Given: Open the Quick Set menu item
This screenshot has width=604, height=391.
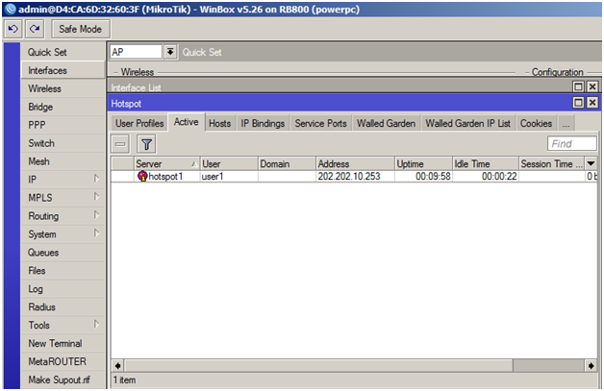Looking at the screenshot, I should point(63,52).
